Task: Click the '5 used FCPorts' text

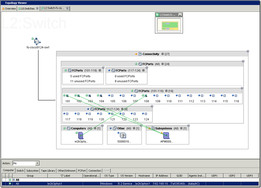Action: pos(80,76)
